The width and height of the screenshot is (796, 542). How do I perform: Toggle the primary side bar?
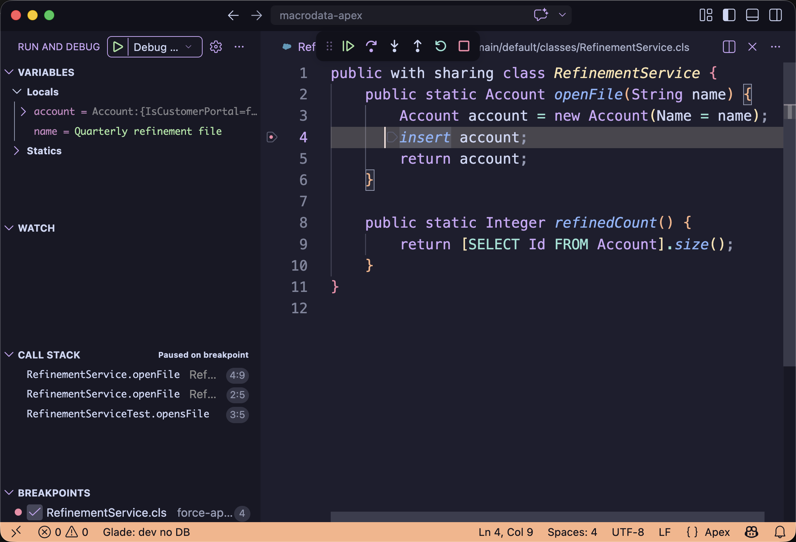(x=729, y=15)
